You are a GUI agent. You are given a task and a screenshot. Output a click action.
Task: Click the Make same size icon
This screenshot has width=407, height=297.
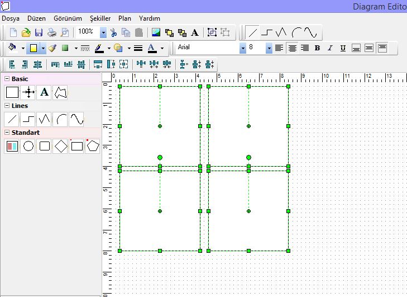[x=123, y=64]
